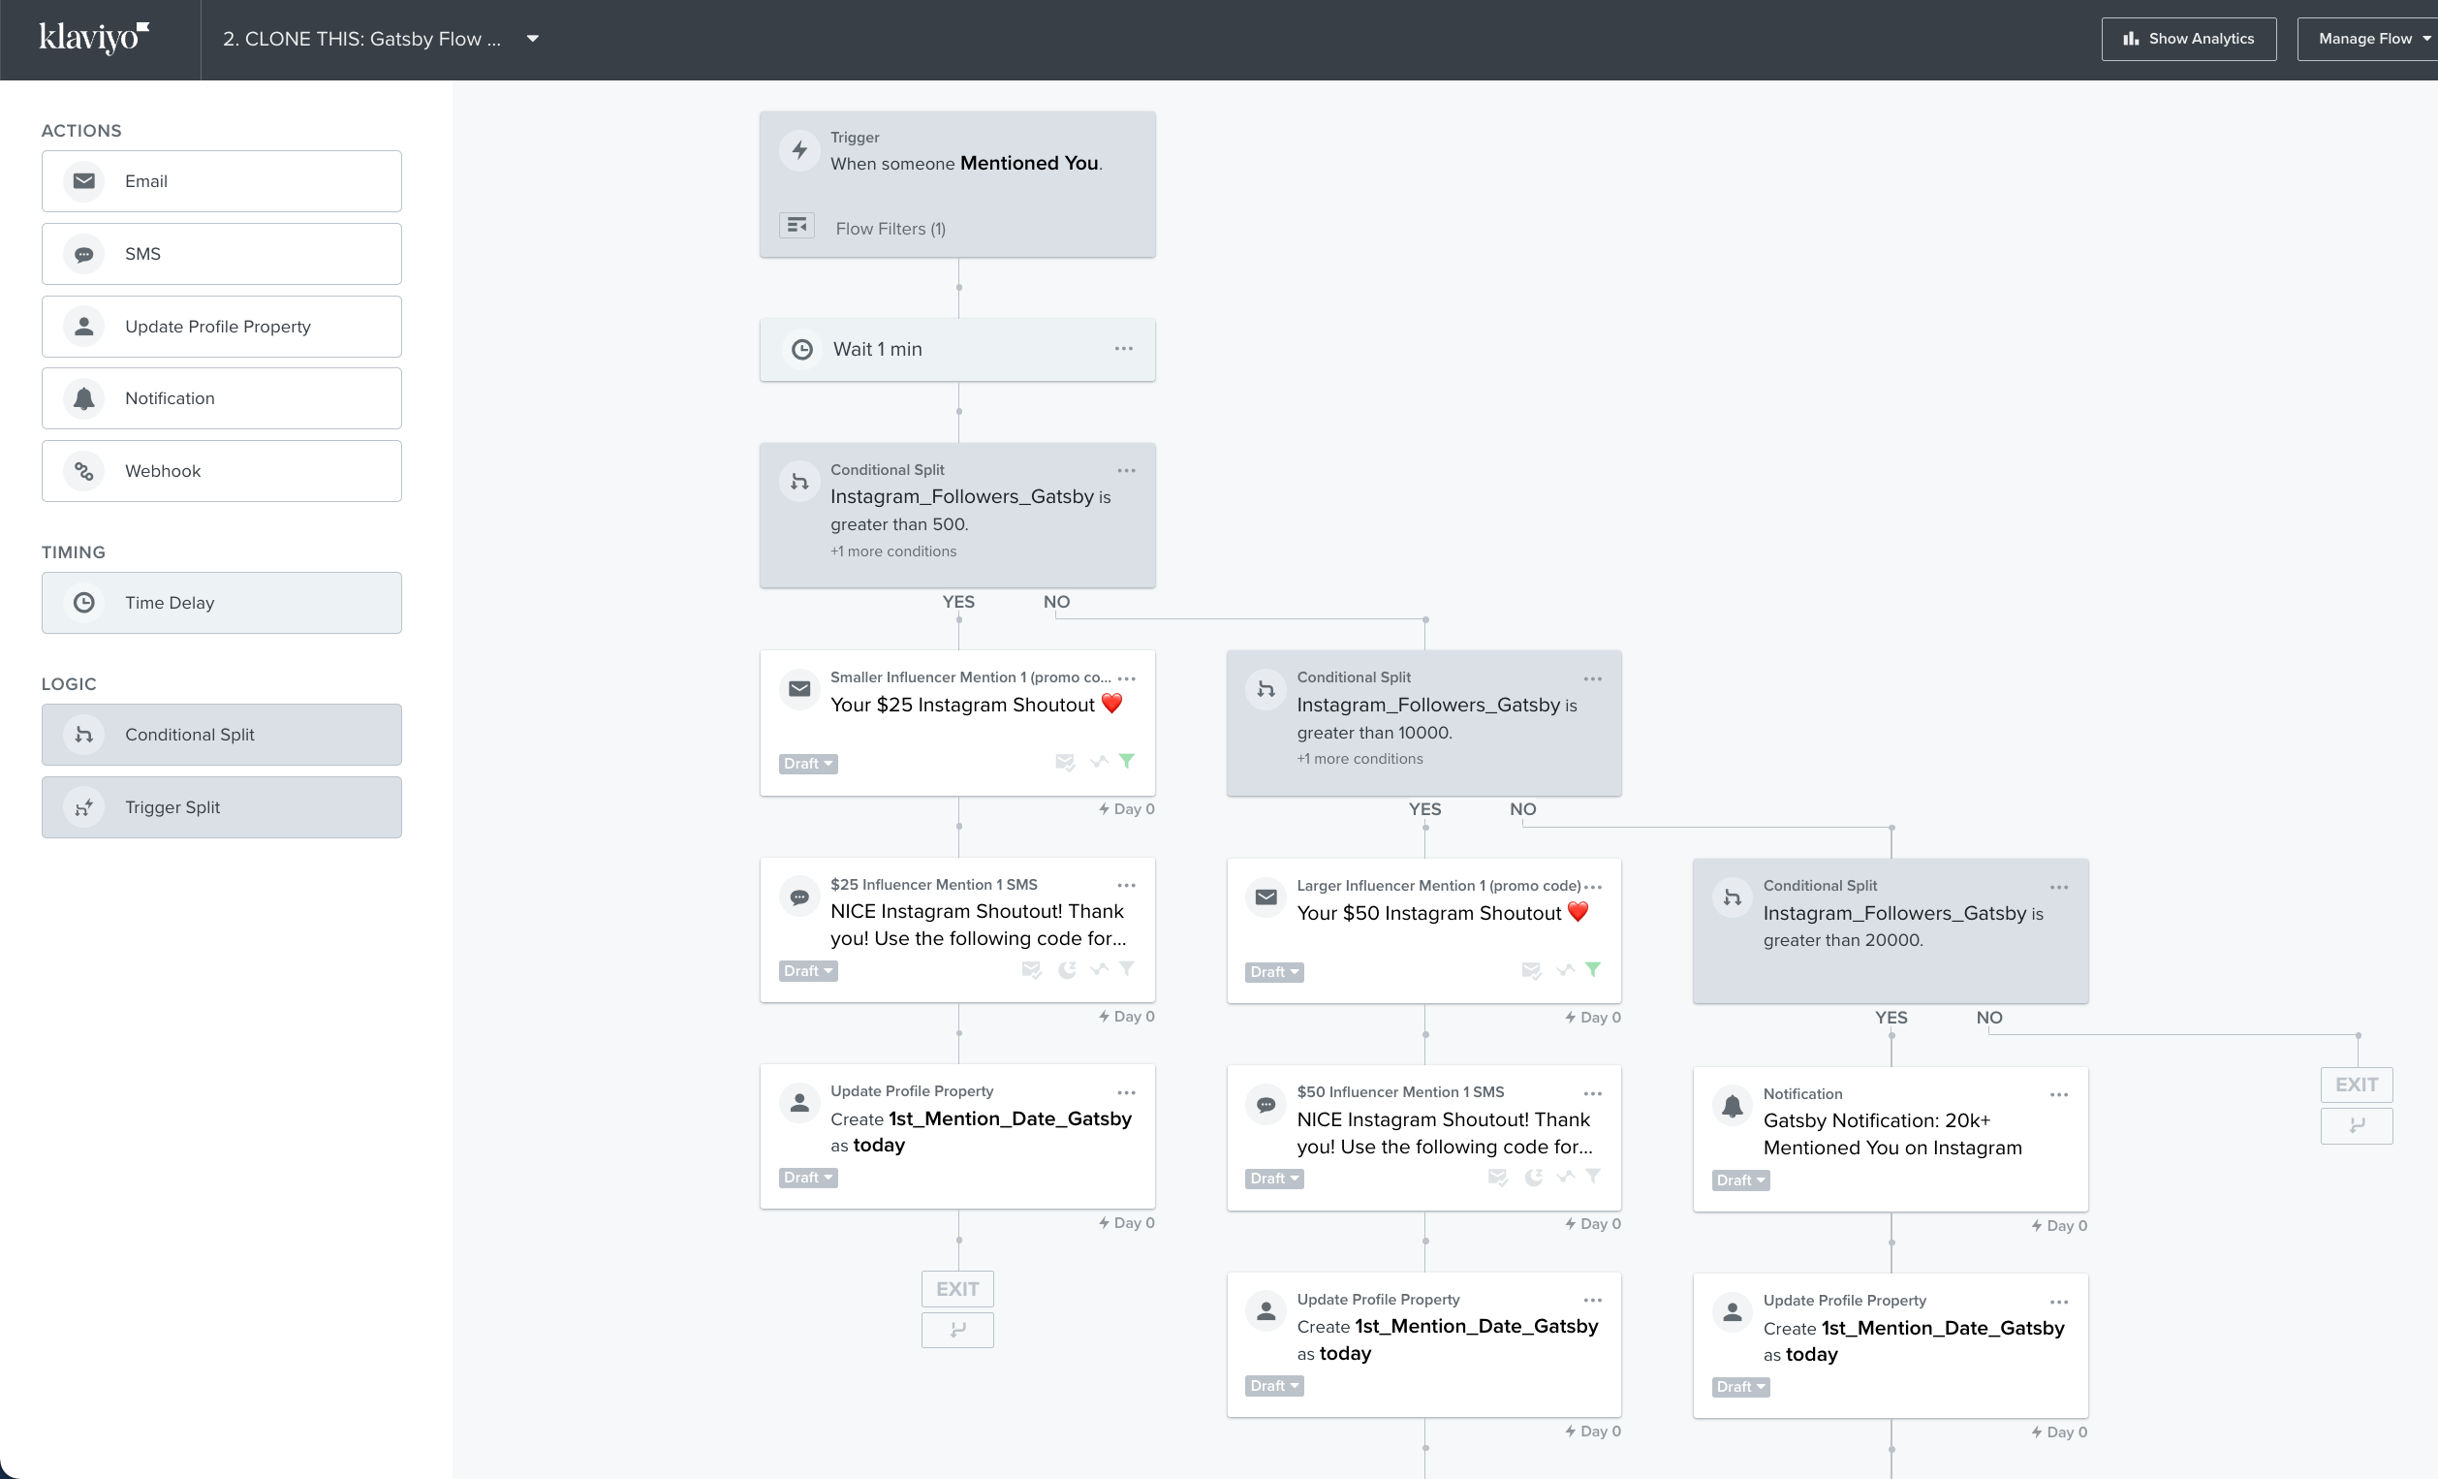Click filter icon on $50 Influencer SMS card
Viewport: 2438px width, 1479px height.
(x=1593, y=1177)
